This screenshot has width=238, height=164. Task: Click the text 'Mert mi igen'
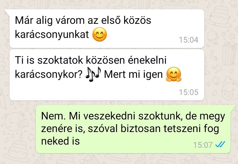coord(133,75)
